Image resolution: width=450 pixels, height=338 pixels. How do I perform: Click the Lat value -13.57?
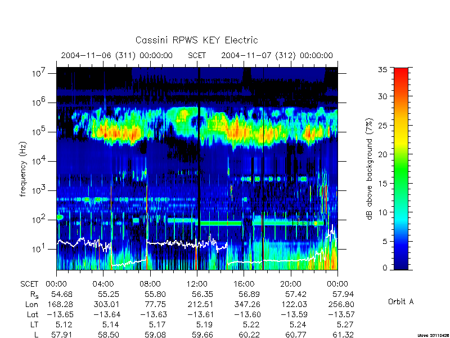[x=341, y=314]
